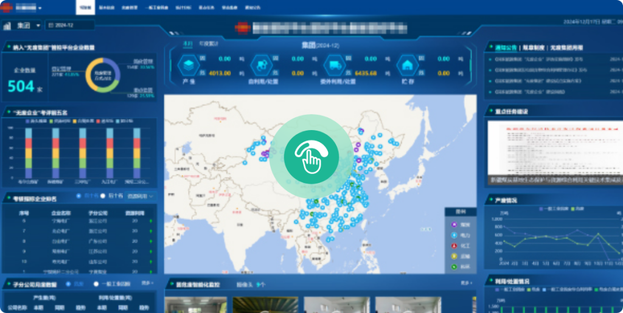Open the first camera thumbnail in the monitoring panel
Viewport: 623px width, 313px height.
[x=196, y=304]
